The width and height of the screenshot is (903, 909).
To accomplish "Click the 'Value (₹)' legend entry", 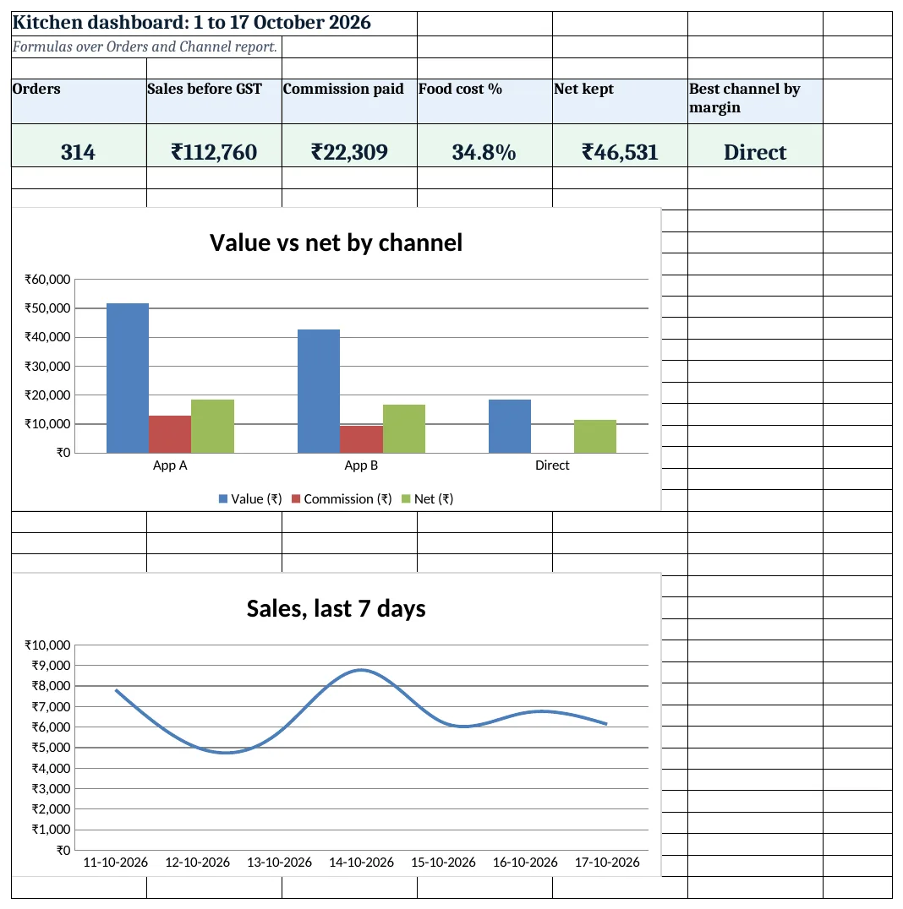I will (x=250, y=499).
